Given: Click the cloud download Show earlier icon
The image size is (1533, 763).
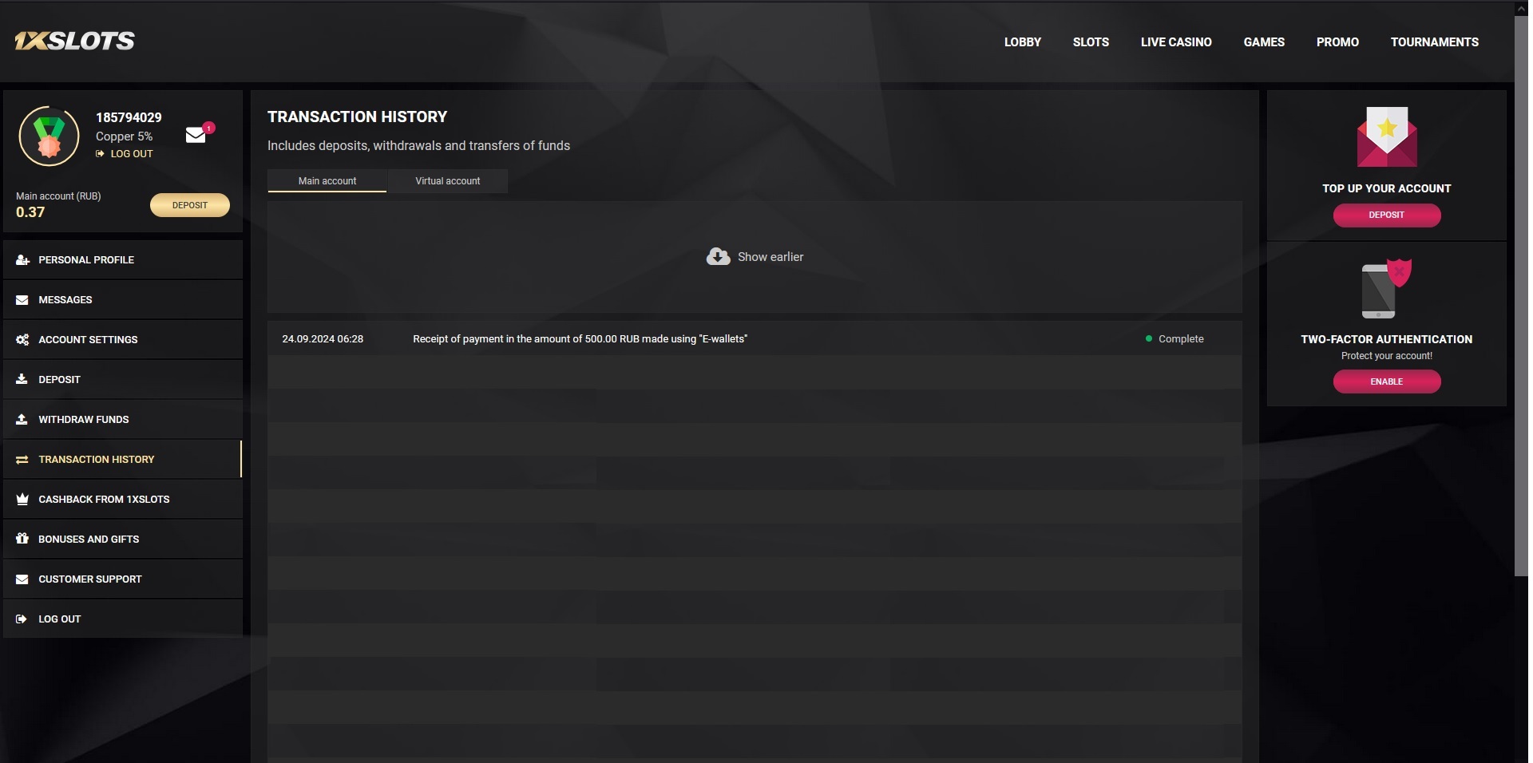Looking at the screenshot, I should [x=718, y=256].
